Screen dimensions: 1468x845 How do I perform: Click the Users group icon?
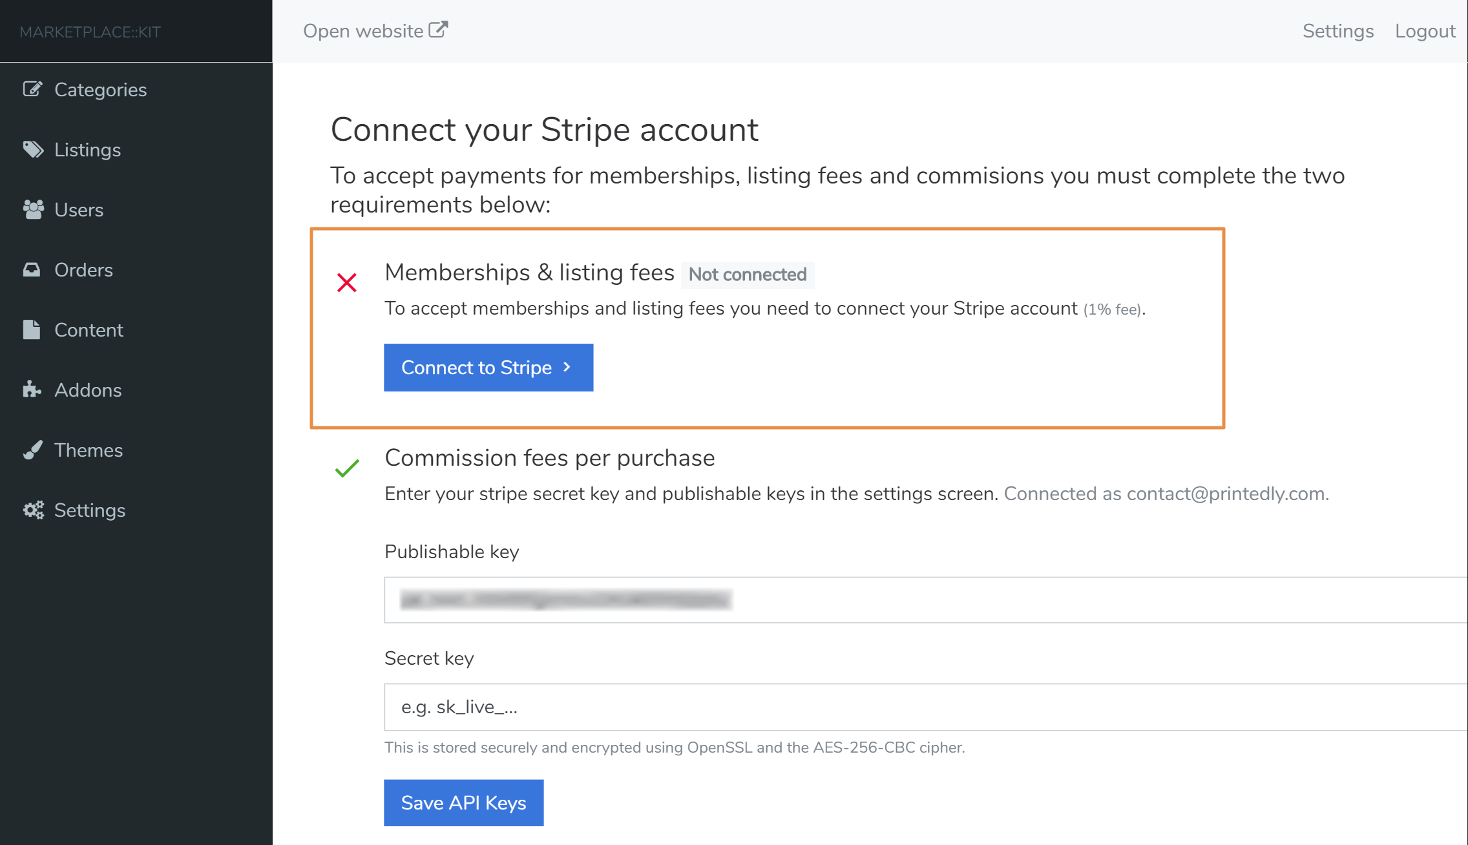[32, 209]
